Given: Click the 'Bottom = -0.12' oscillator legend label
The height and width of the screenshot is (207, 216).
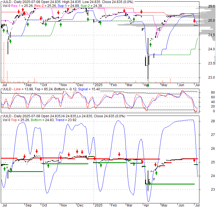Looking at the screenshot, I should coord(65,89).
